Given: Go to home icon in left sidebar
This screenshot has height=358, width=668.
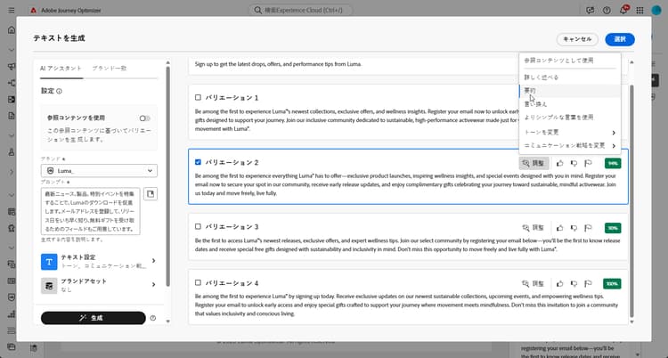Looking at the screenshot, I should click(x=12, y=30).
